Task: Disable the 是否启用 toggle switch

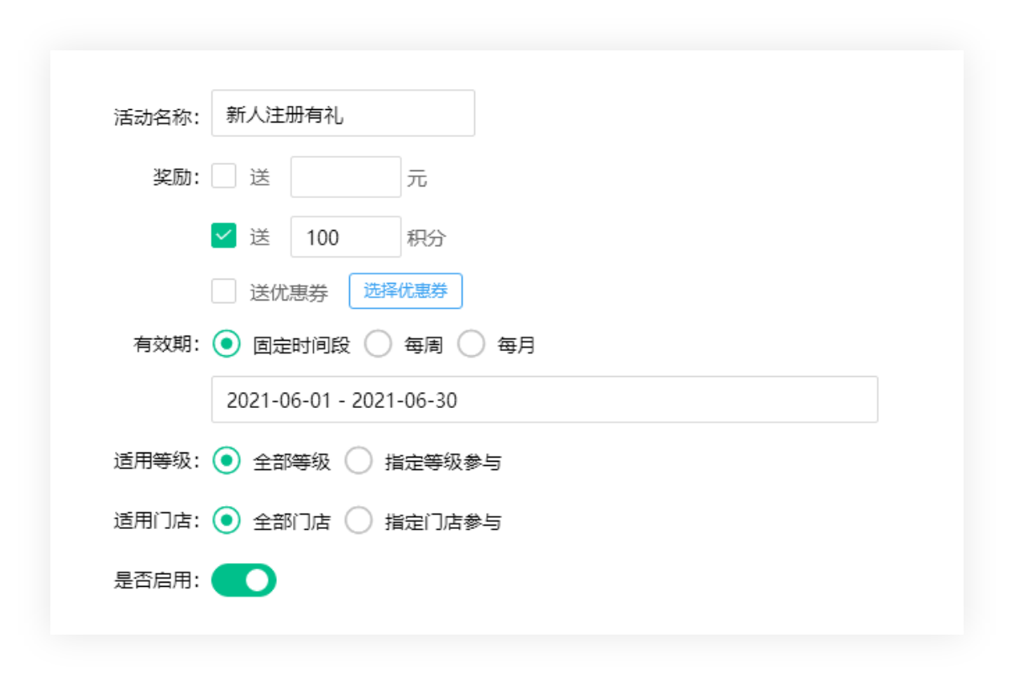Action: [243, 580]
